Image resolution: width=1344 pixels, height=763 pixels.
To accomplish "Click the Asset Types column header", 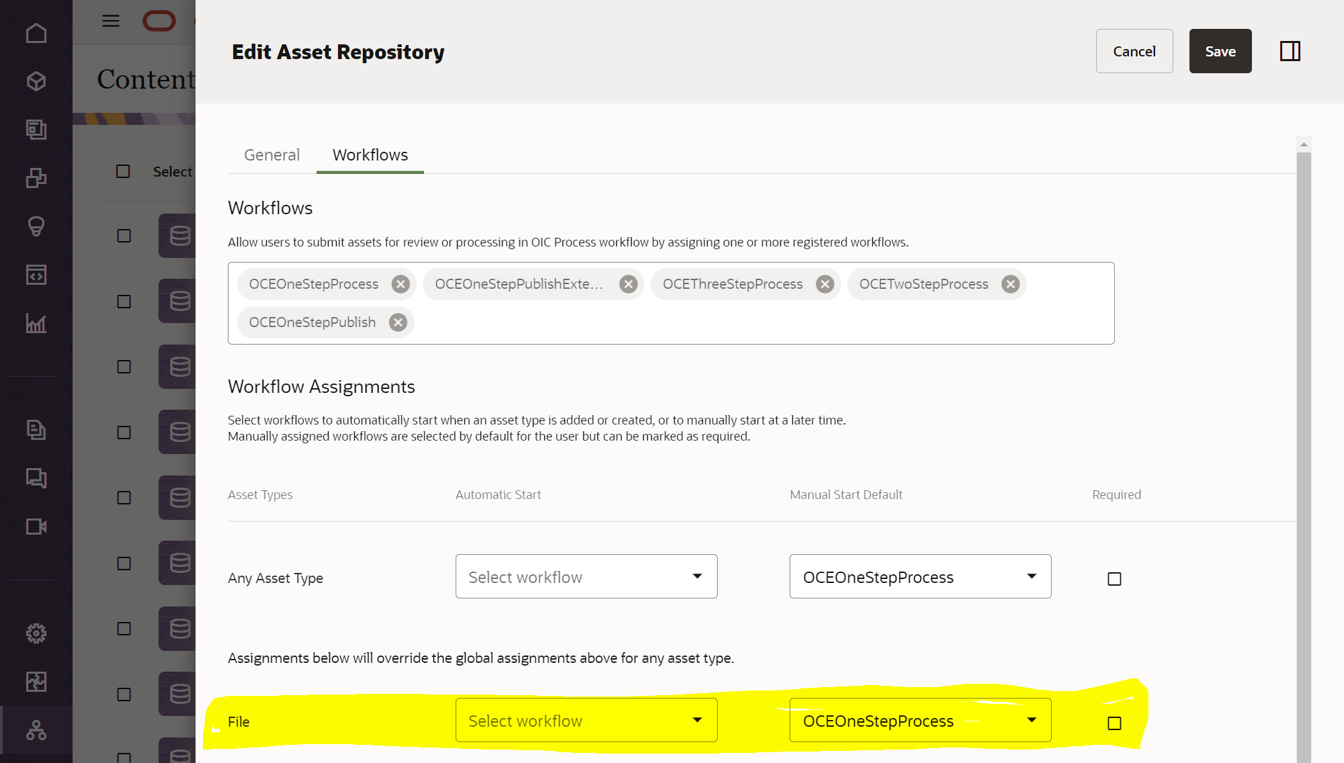I will pos(260,495).
